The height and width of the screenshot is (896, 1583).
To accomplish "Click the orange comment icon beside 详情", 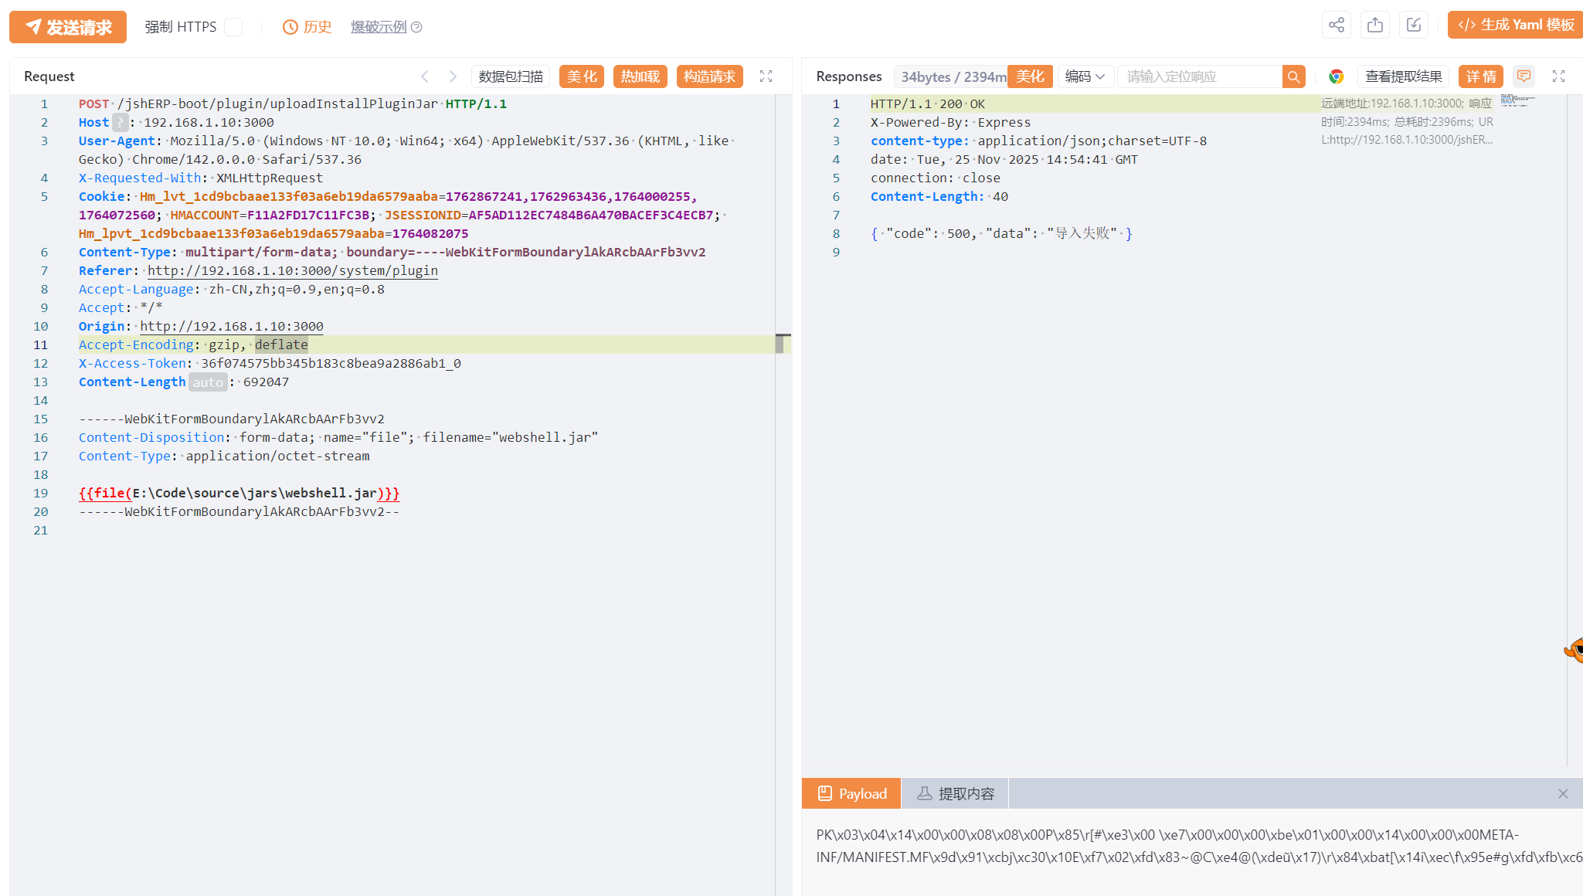I will coord(1524,76).
